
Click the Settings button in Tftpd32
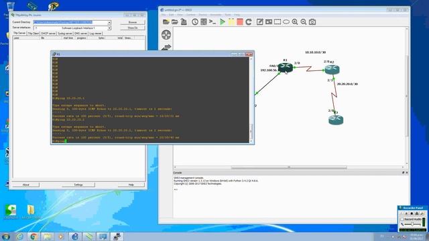(78, 185)
